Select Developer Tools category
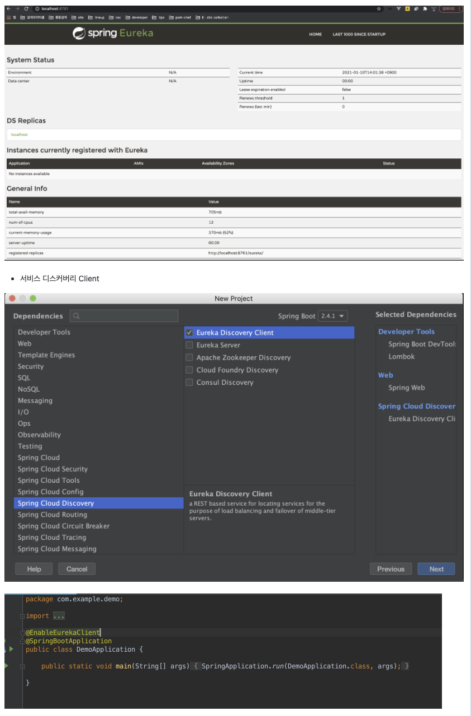The width and height of the screenshot is (471, 716). click(44, 332)
